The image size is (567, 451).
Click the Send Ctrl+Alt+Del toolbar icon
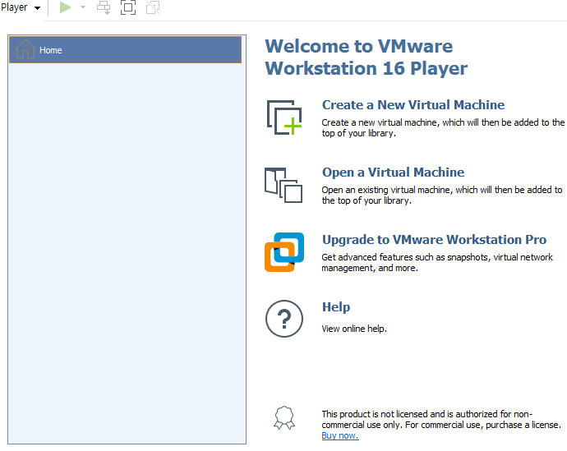pos(104,7)
